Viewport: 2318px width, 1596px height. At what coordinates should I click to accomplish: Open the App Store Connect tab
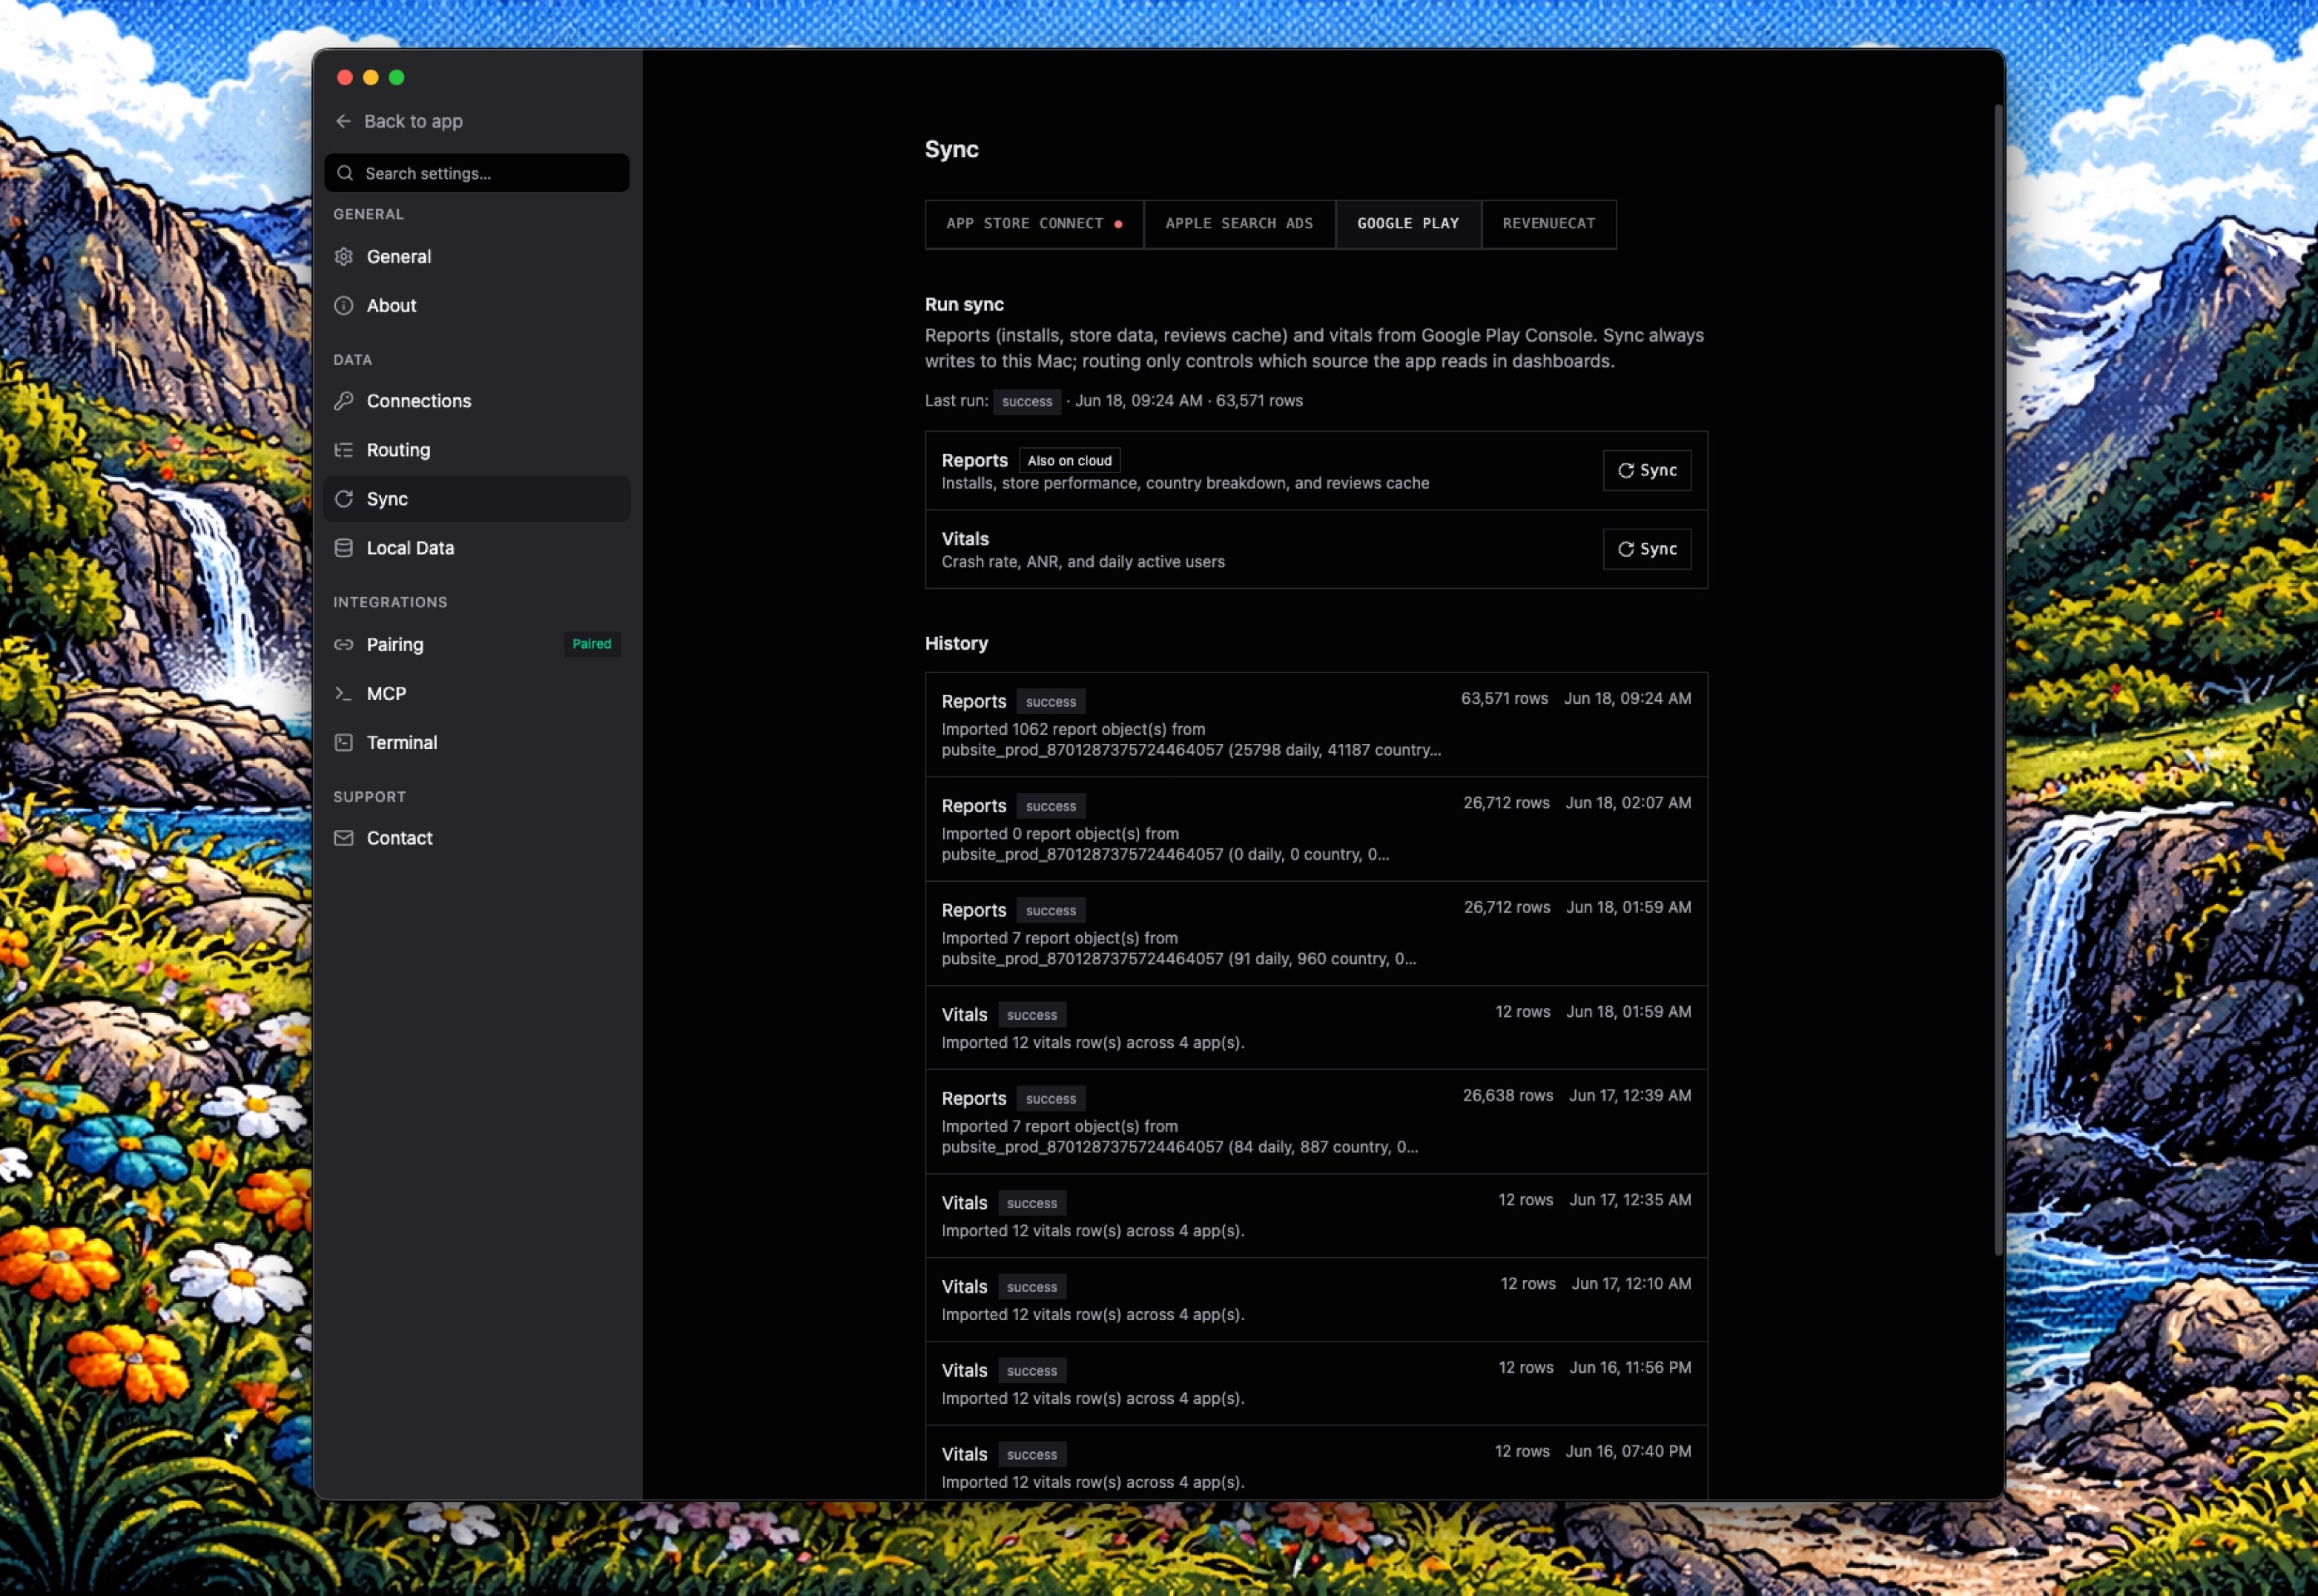tap(1034, 223)
